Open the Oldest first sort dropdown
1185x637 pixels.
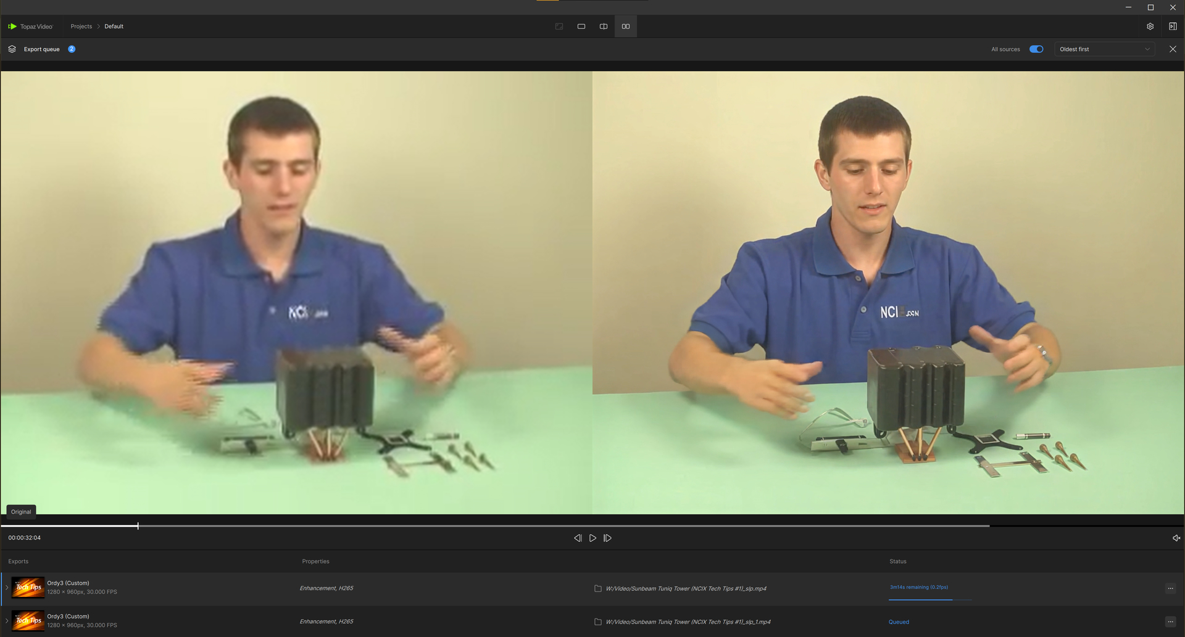[x=1104, y=49]
